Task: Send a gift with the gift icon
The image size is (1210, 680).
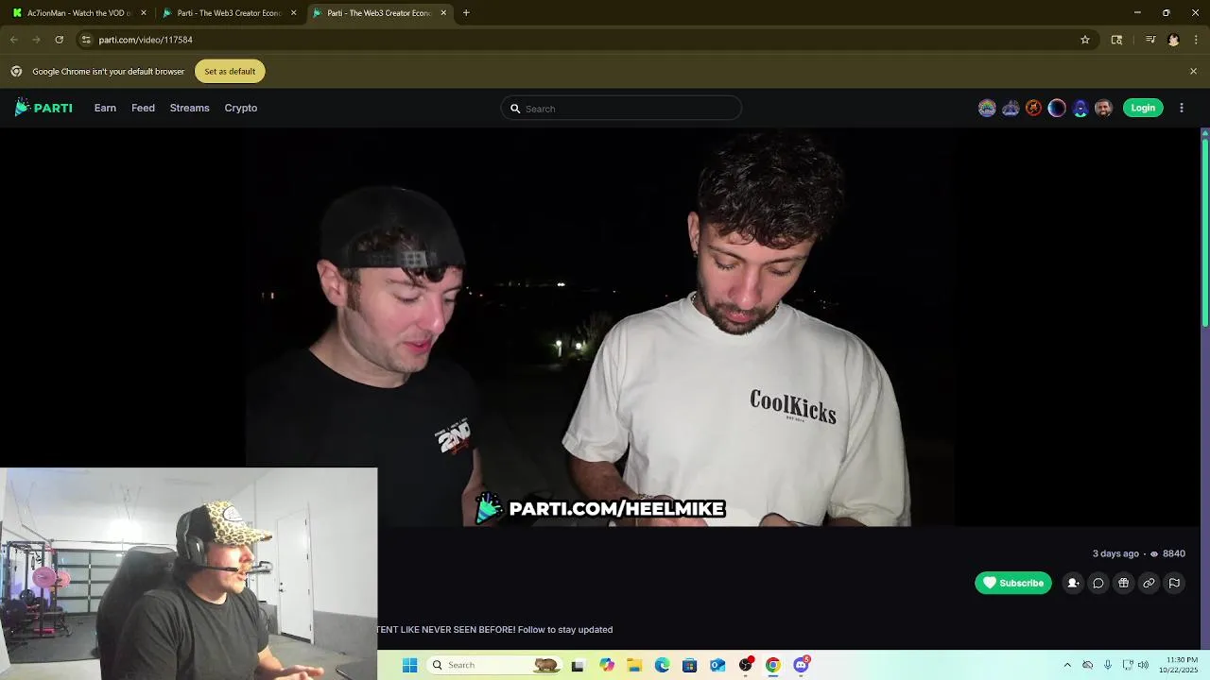Action: click(1124, 583)
